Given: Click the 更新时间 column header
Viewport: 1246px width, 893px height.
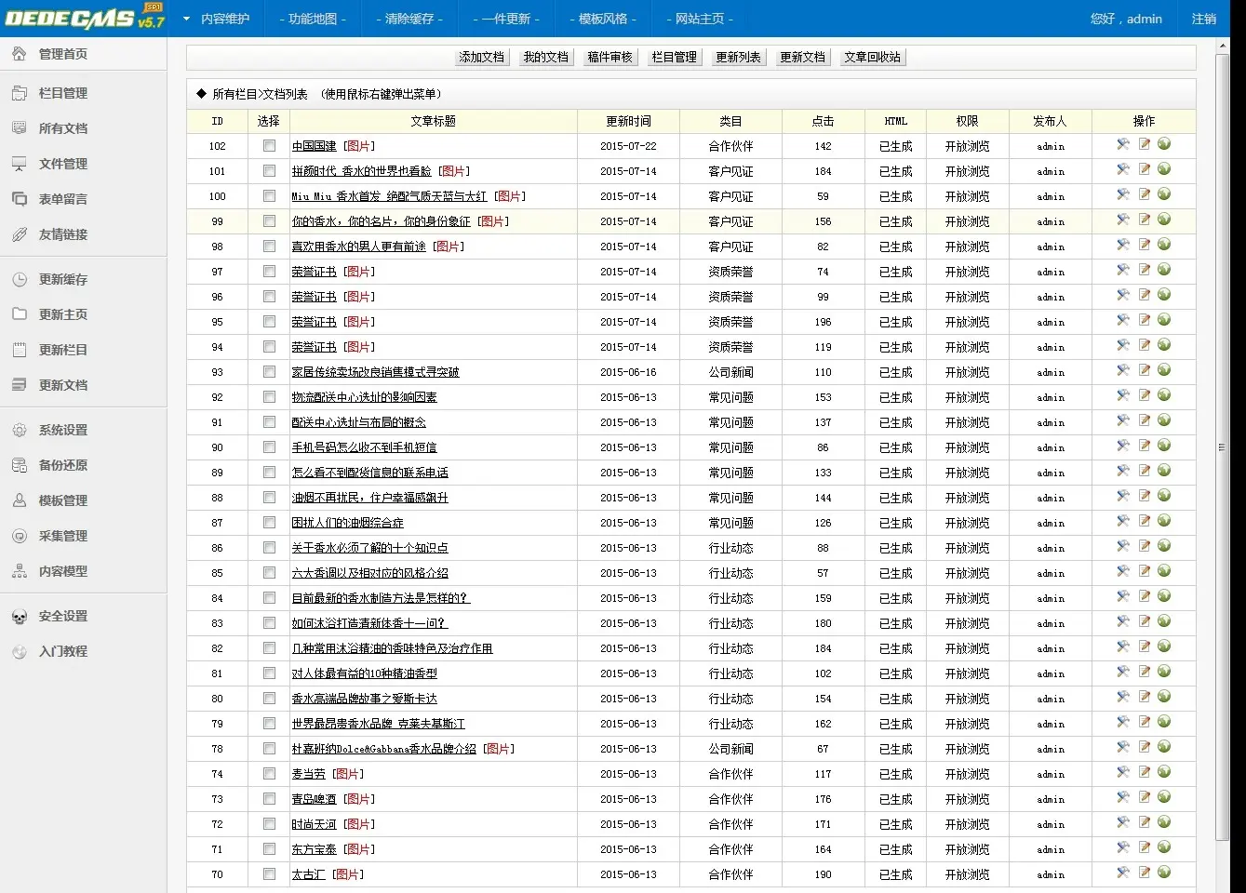Looking at the screenshot, I should click(x=628, y=121).
